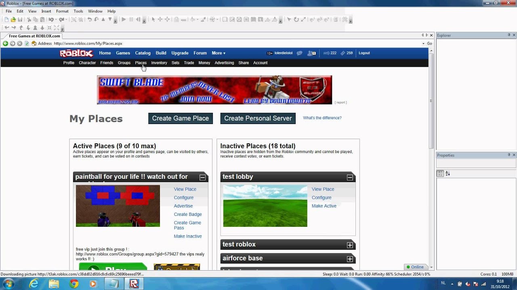Click the Play triangle in the Studio toolbar
Viewport: 517px width, 290px height.
coord(124,19)
